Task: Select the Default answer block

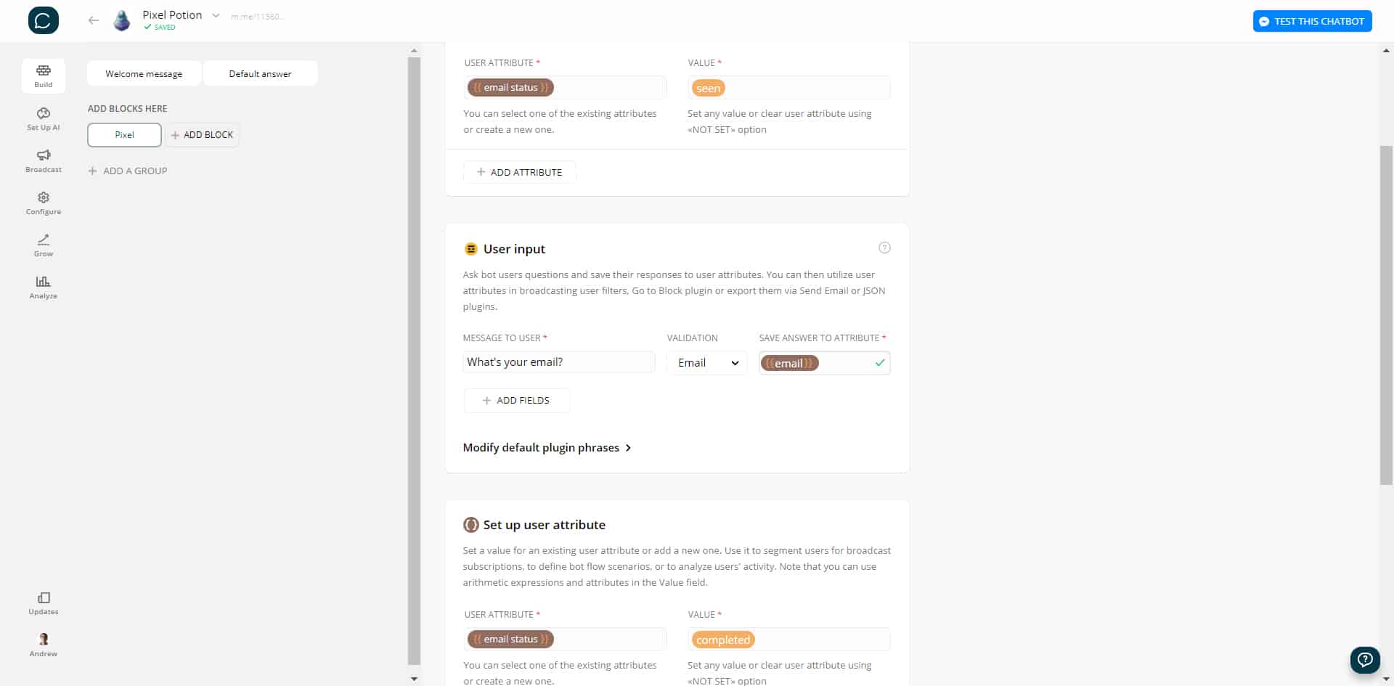Action: [x=260, y=73]
